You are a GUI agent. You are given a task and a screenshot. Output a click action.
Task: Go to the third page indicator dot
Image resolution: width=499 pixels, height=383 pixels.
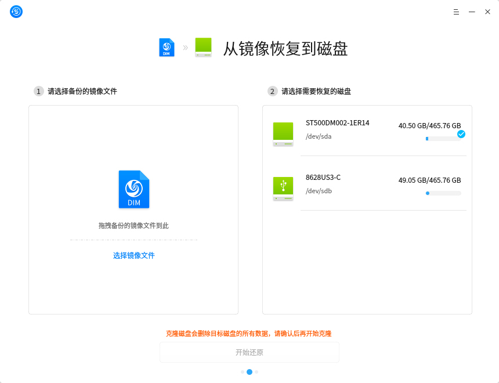(256, 372)
